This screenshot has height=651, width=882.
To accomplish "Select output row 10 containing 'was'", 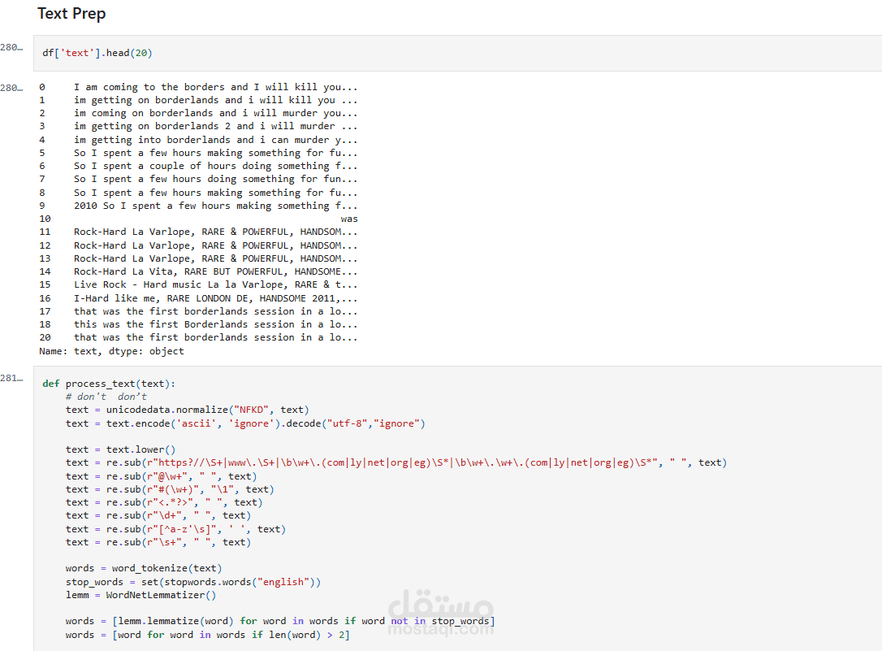I will click(198, 219).
